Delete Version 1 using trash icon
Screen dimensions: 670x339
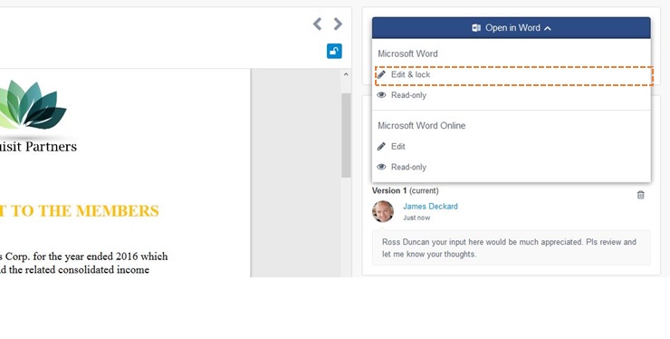coord(640,195)
